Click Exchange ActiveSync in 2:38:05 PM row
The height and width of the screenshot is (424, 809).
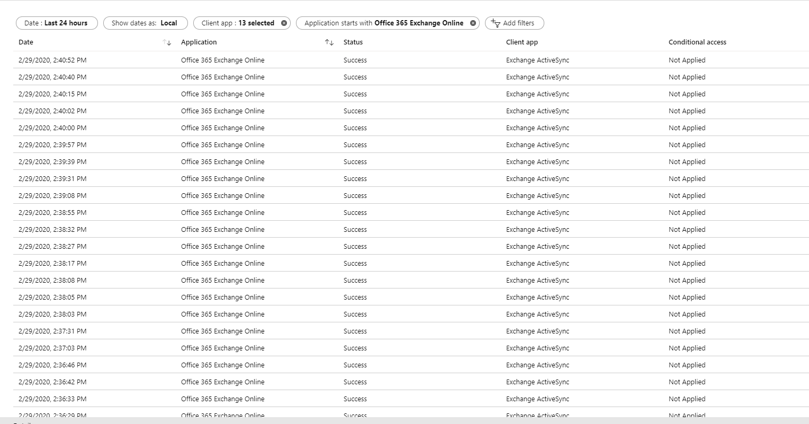(537, 297)
